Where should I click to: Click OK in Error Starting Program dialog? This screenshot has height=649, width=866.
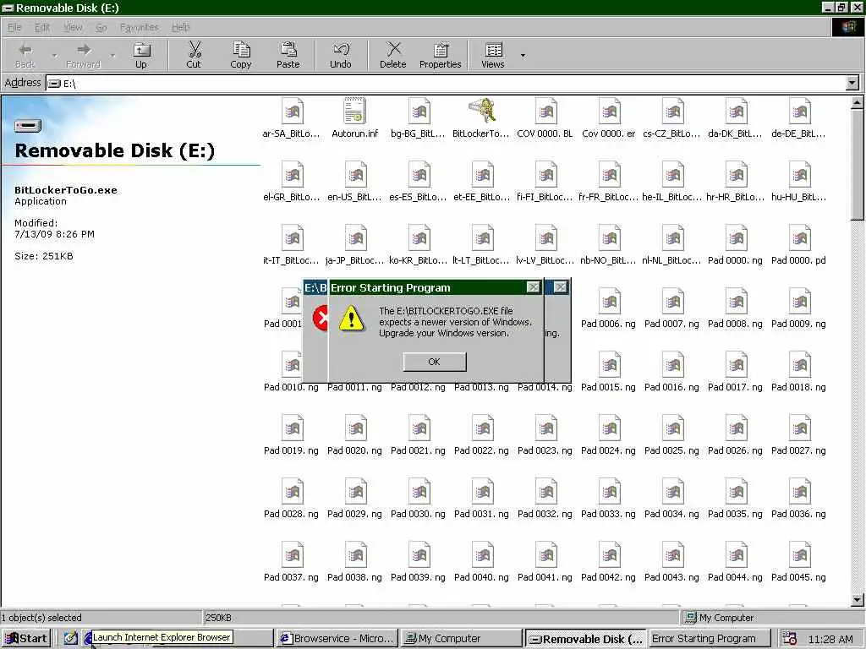pos(435,362)
